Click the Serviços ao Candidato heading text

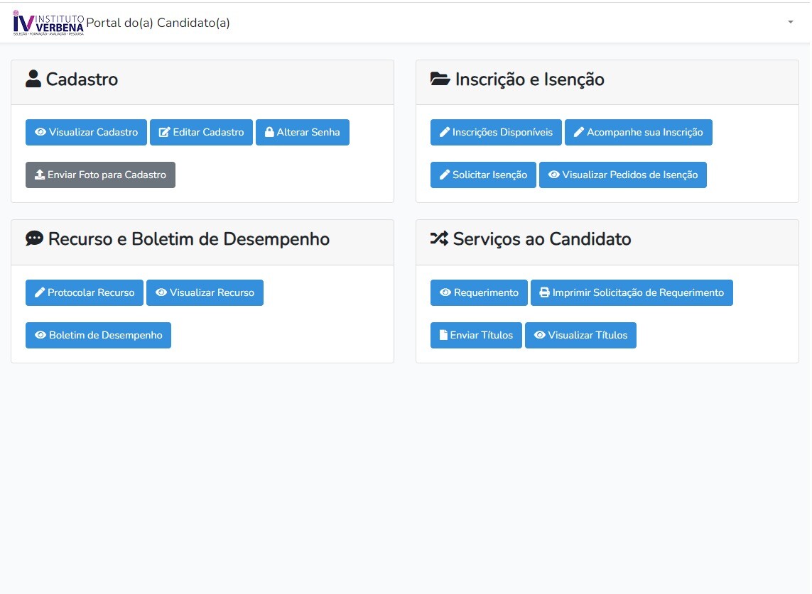click(x=542, y=239)
